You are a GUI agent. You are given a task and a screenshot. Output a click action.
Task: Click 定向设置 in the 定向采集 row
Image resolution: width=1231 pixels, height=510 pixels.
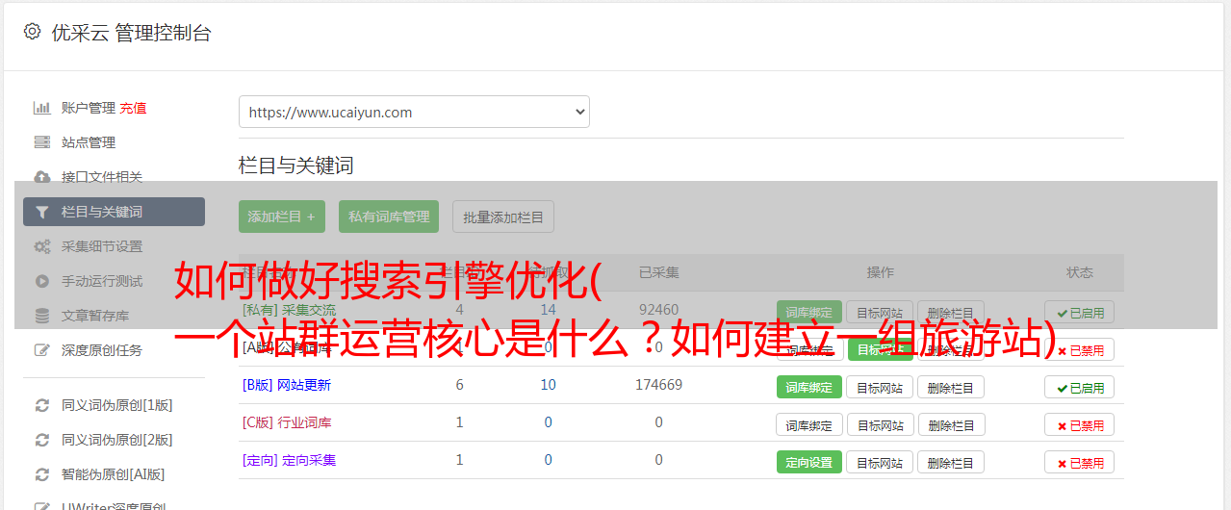pos(809,462)
